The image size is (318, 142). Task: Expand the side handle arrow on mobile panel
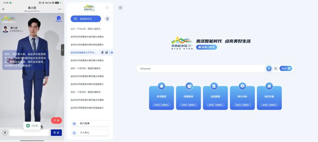click(62, 50)
